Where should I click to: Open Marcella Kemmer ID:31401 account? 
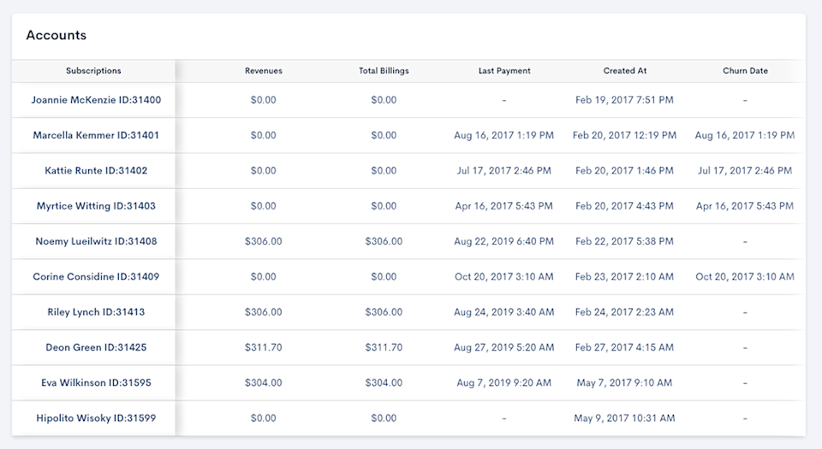[96, 135]
